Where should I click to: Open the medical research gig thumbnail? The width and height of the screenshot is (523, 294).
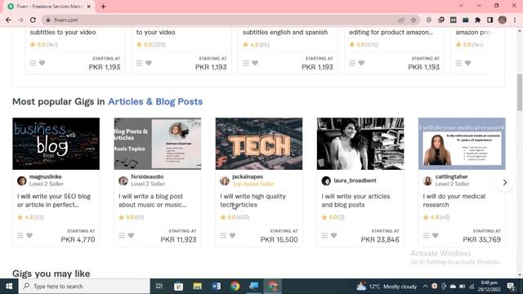coord(462,144)
